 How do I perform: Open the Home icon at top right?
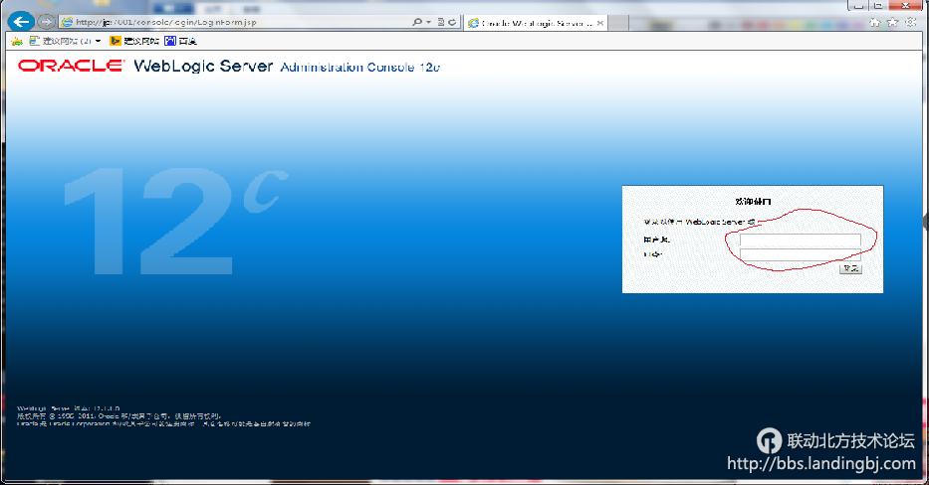(x=874, y=21)
